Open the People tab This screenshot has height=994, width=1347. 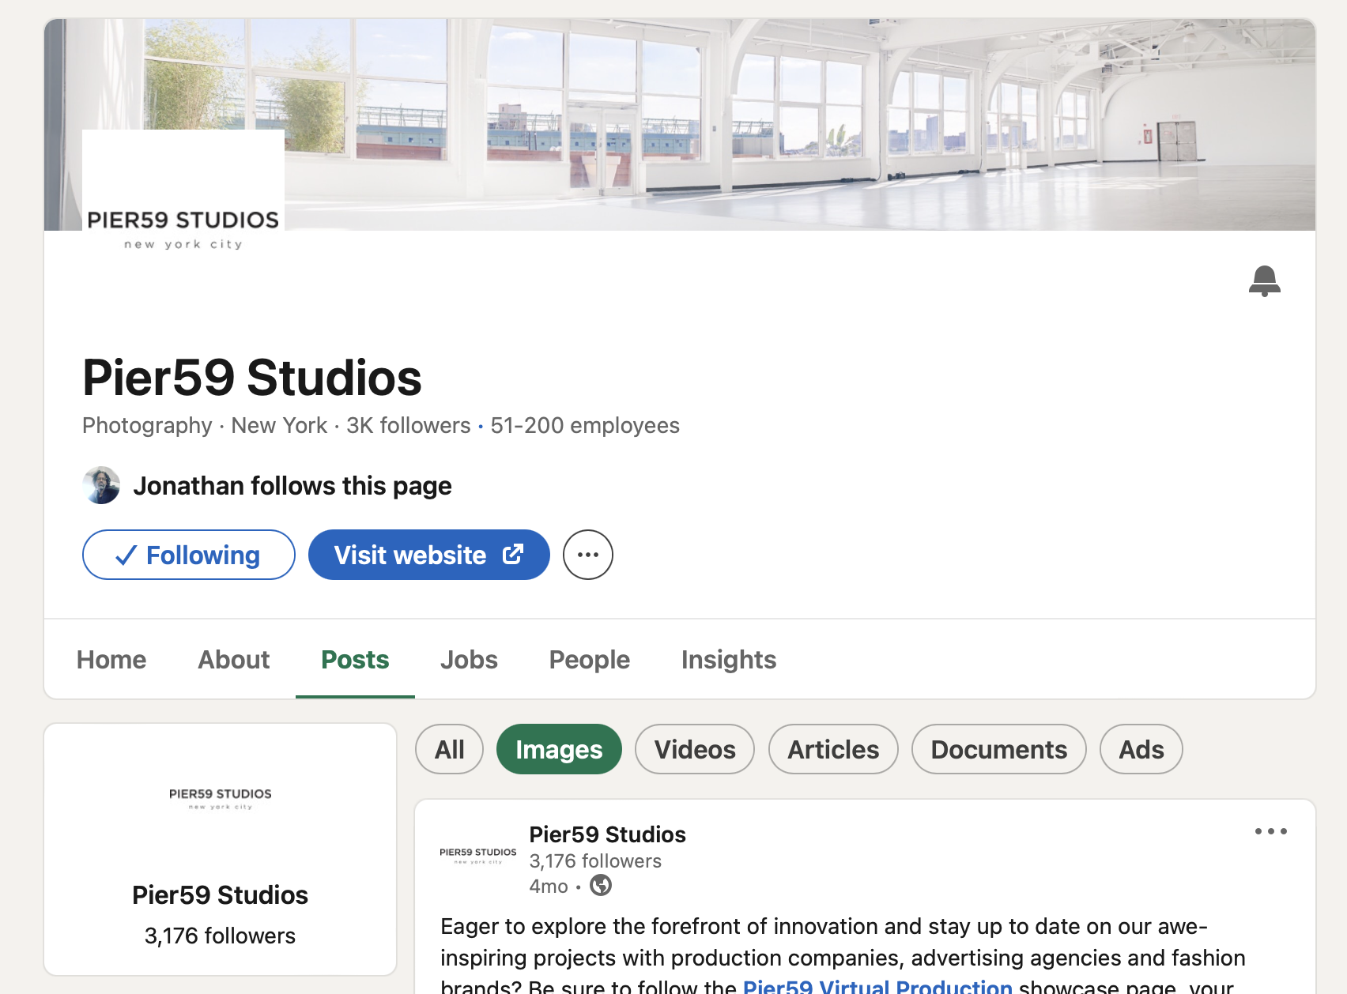[589, 659]
